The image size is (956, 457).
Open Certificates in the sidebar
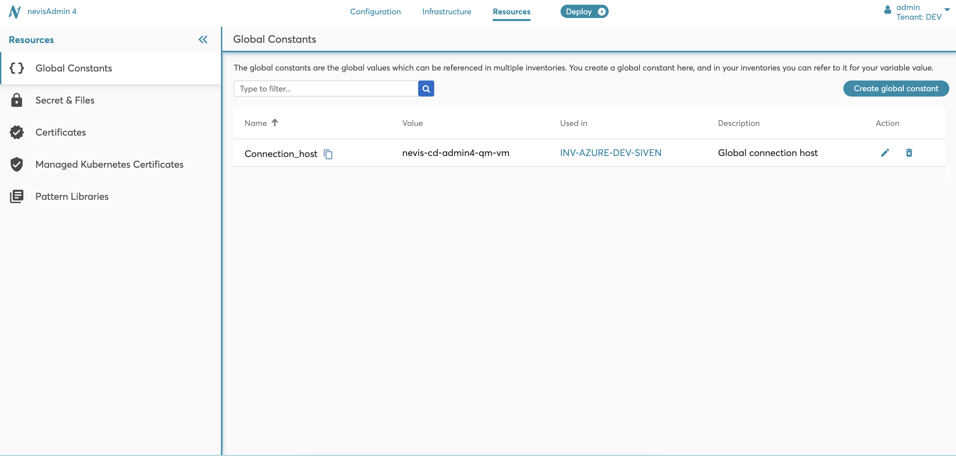click(111, 132)
